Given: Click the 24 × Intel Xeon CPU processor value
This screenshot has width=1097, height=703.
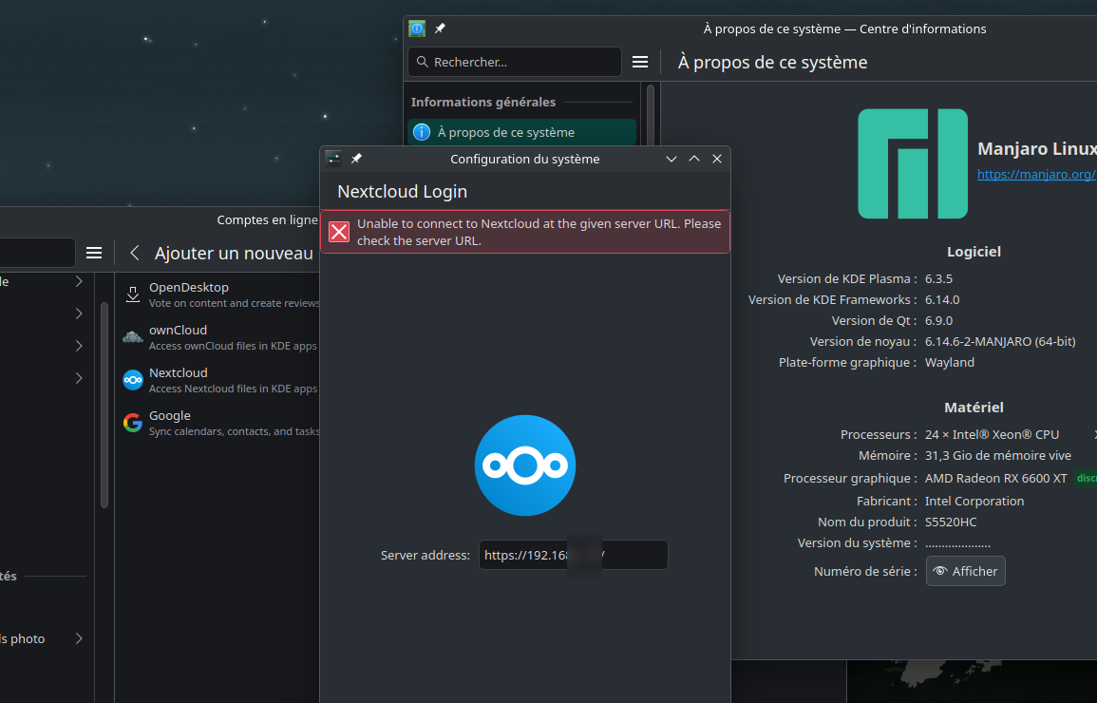Looking at the screenshot, I should [x=993, y=434].
